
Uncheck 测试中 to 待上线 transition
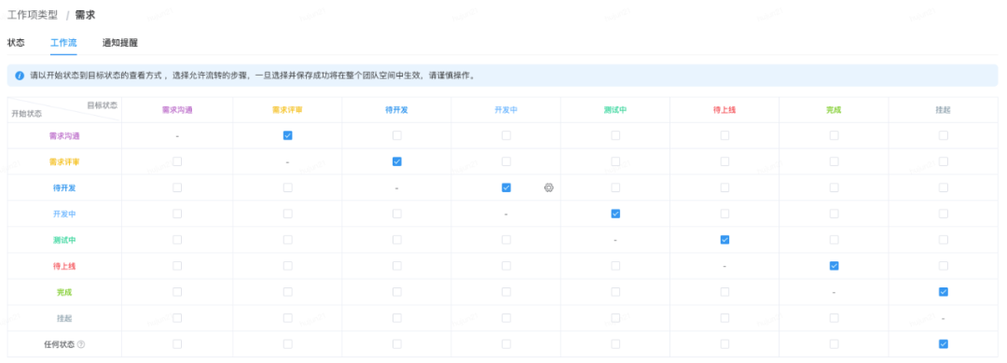click(x=724, y=240)
